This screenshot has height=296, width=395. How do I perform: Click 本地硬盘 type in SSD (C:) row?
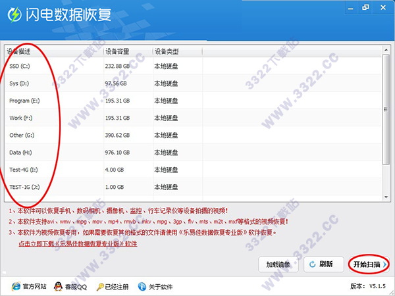(166, 66)
